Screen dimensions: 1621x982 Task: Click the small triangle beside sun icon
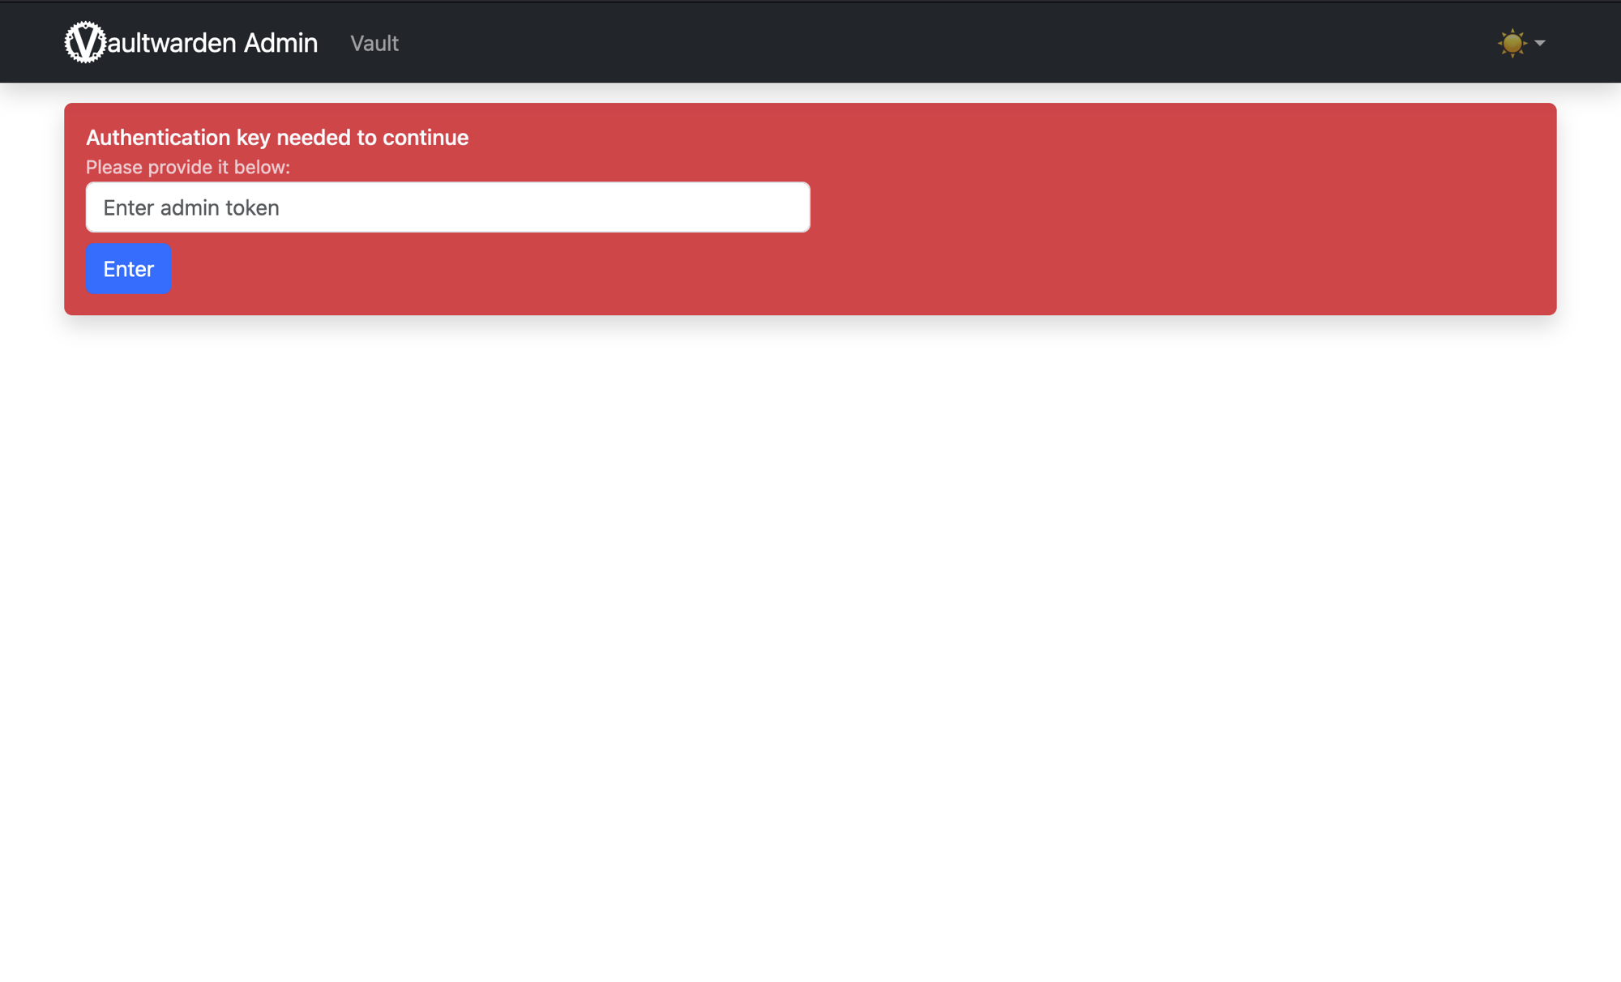1540,43
